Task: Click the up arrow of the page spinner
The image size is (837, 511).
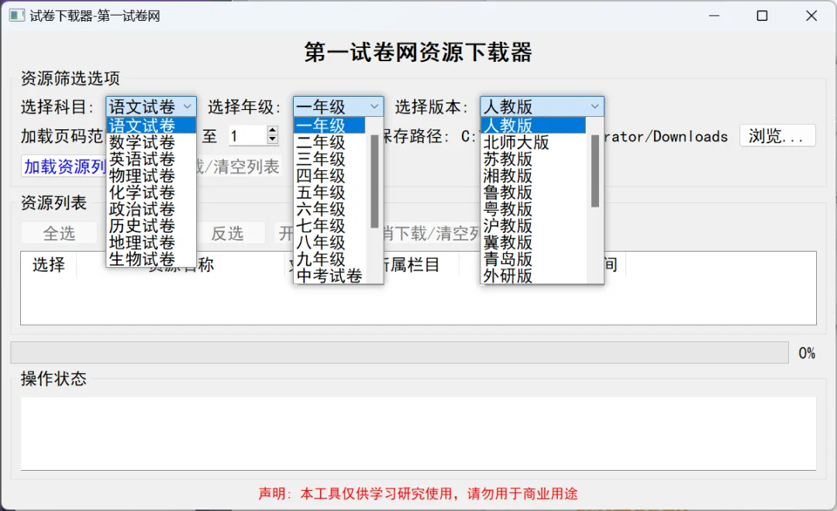Action: [270, 130]
